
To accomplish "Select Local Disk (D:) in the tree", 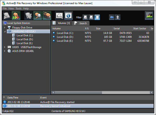I will [x=23, y=39].
